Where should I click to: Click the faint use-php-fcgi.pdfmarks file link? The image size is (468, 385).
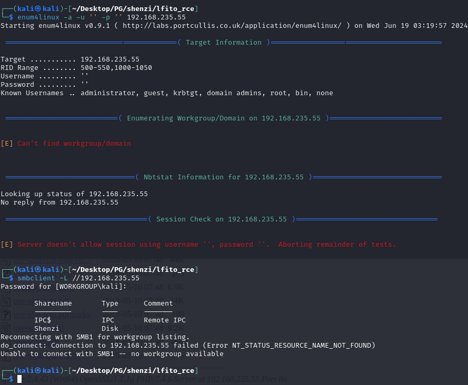pos(52,315)
